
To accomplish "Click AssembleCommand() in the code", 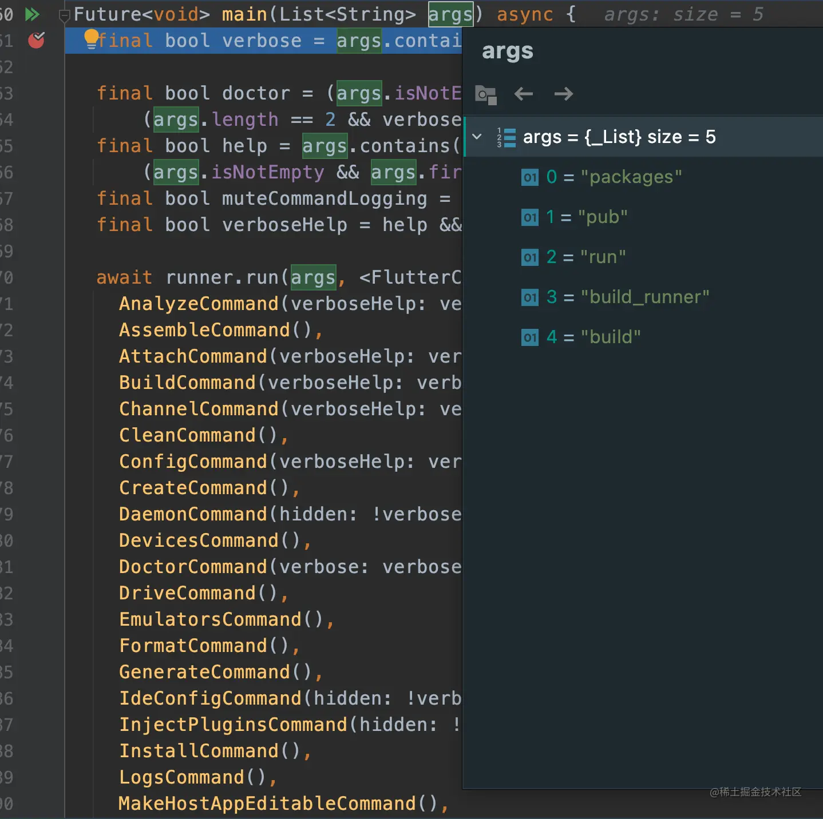I will coord(216,330).
